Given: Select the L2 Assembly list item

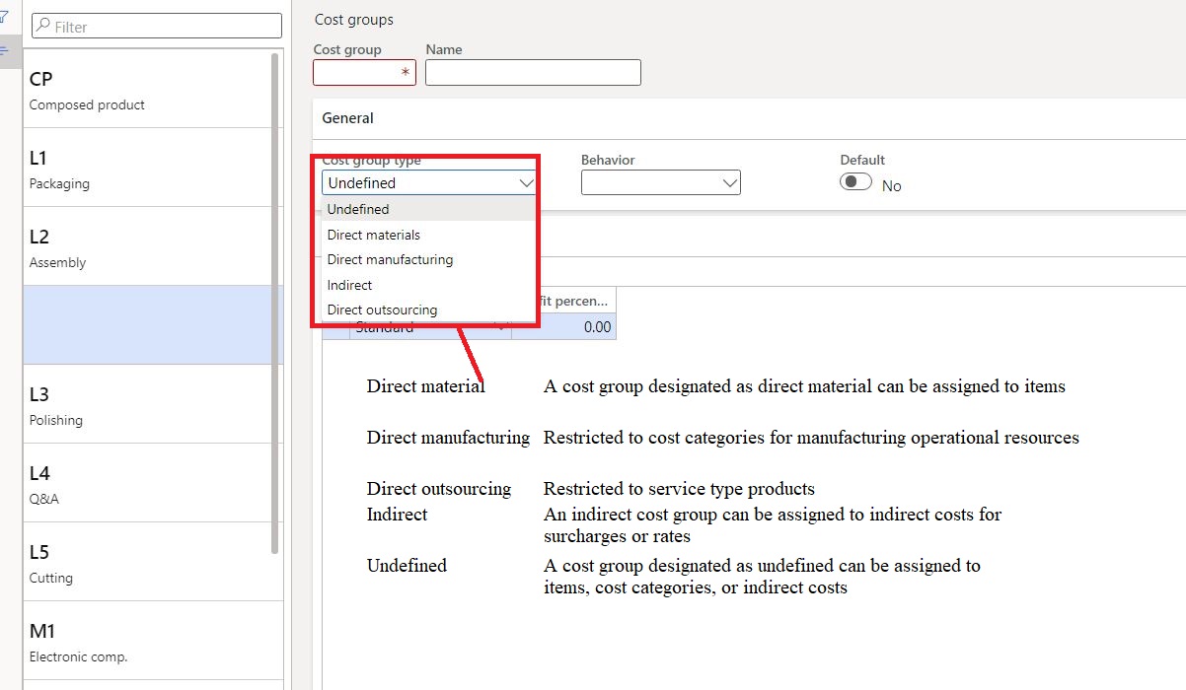Looking at the screenshot, I should tap(148, 247).
